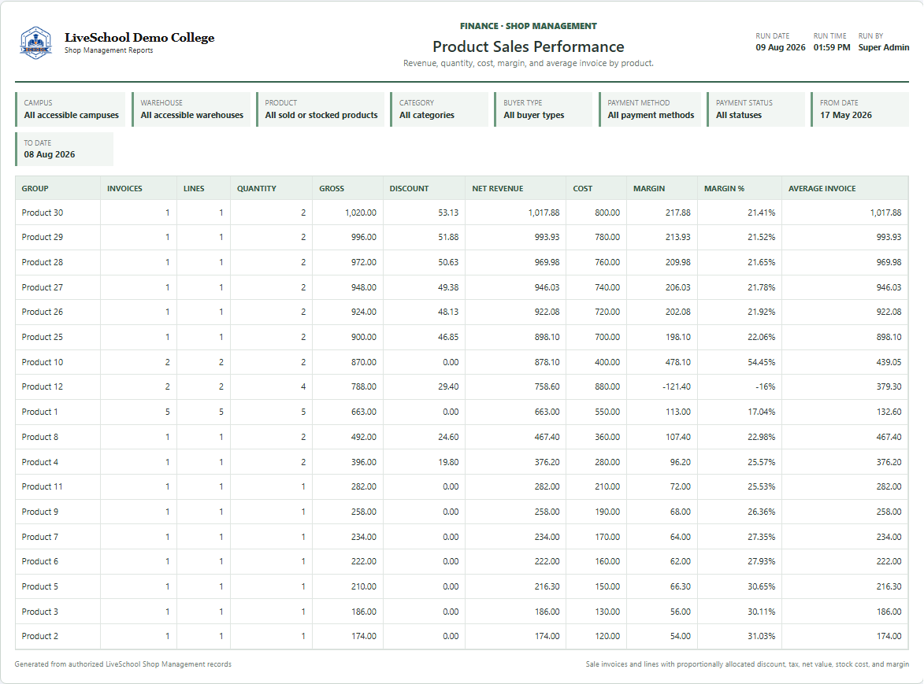The width and height of the screenshot is (924, 684).
Task: Click margin percent 31.03% for Product 2
Action: (x=762, y=636)
